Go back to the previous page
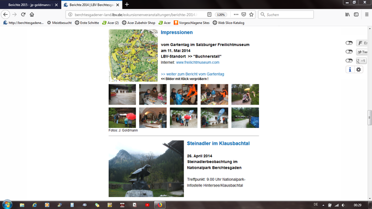Screen dimensions: 372x209 click(5, 15)
